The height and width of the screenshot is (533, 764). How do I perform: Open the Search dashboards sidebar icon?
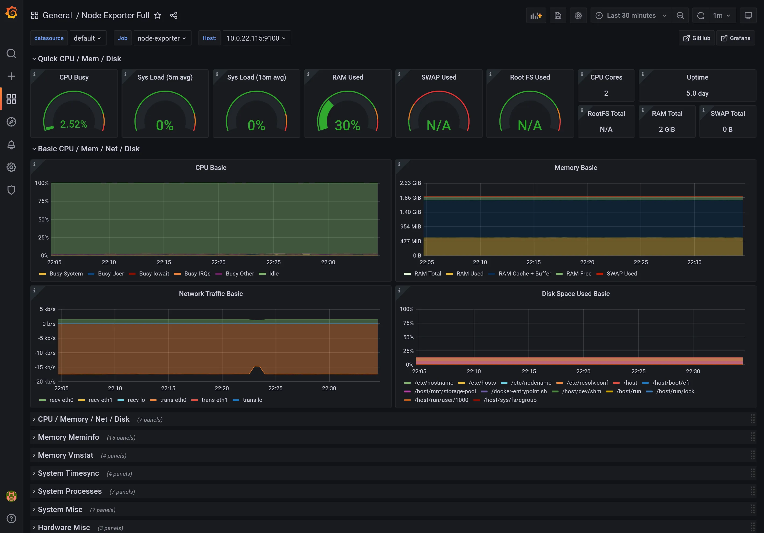click(11, 53)
